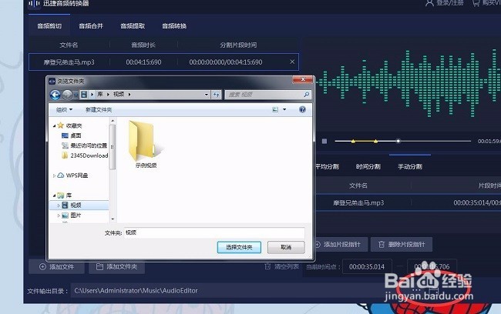The width and height of the screenshot is (501, 314).
Task: Collapse the 收藏夹 tree node
Action: (x=54, y=126)
